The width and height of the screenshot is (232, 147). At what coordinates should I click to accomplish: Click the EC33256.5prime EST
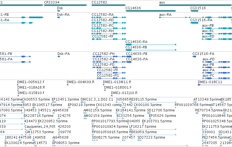pyautogui.click(x=120, y=118)
